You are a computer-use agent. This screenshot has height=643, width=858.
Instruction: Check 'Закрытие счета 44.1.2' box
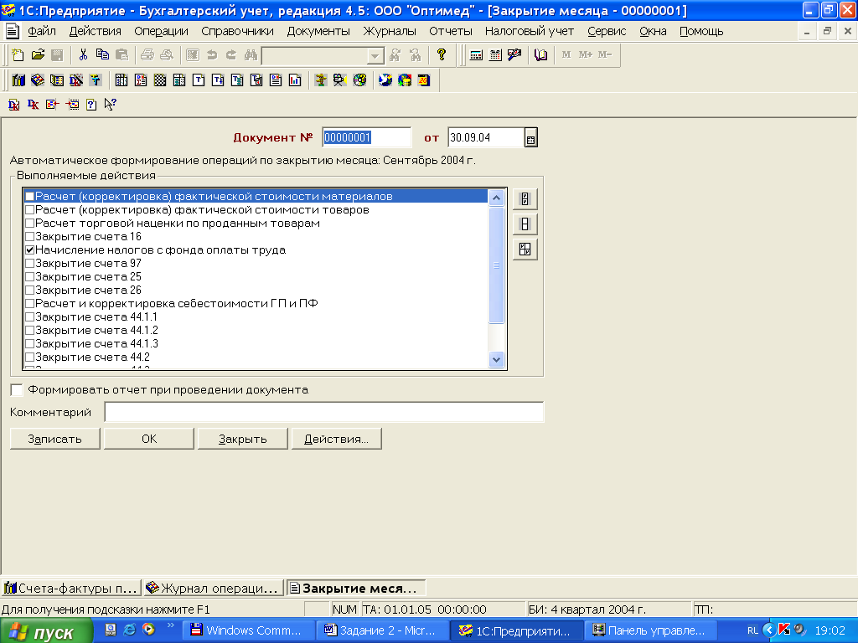click(x=30, y=330)
